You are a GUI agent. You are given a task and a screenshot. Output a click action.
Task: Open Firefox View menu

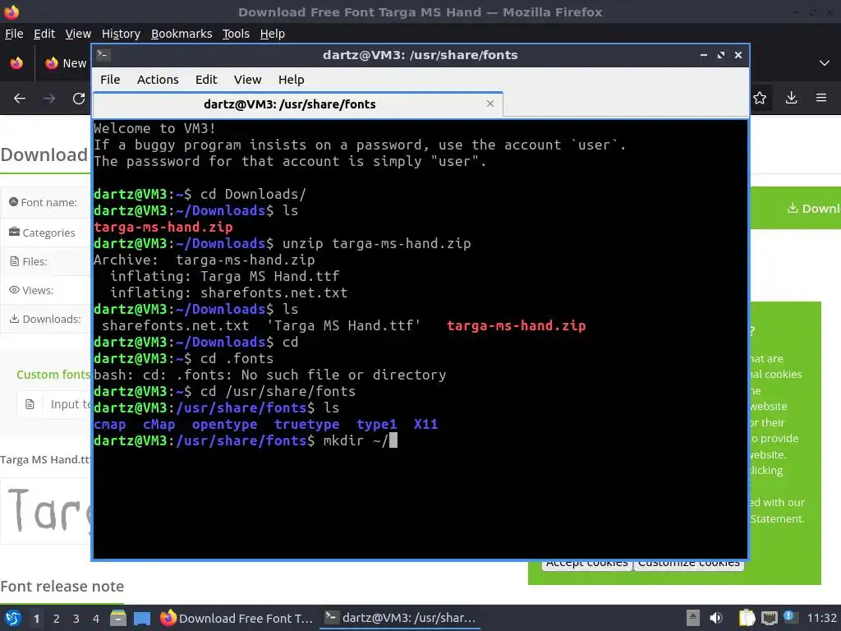78,34
